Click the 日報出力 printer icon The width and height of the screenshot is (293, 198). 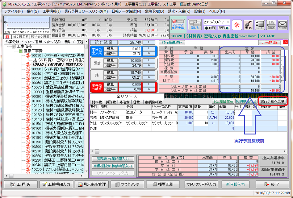pyautogui.click(x=271, y=25)
